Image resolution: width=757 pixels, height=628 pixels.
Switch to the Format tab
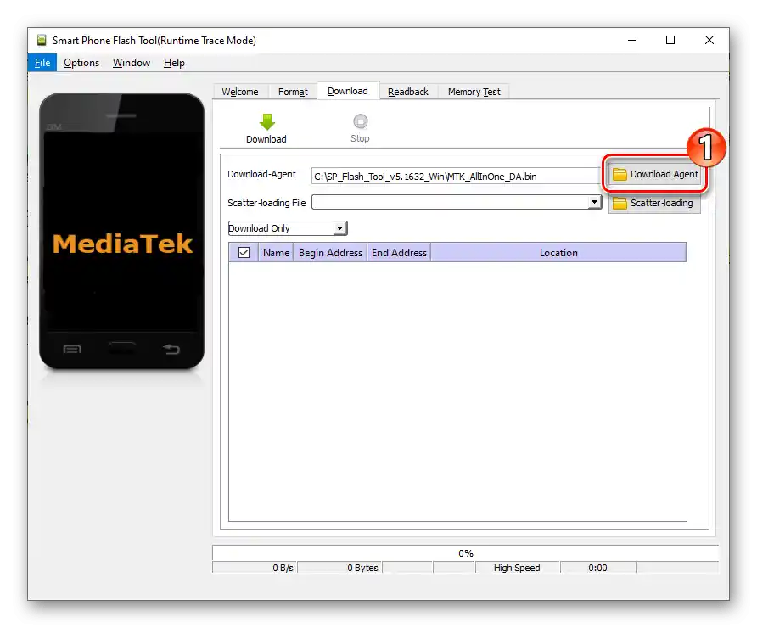coord(293,91)
